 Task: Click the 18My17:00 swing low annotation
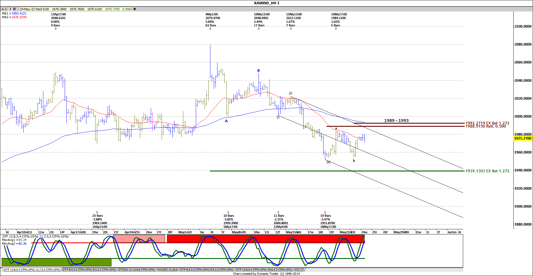tap(328, 221)
